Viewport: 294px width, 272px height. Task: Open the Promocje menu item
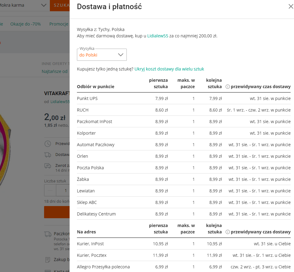(59, 24)
